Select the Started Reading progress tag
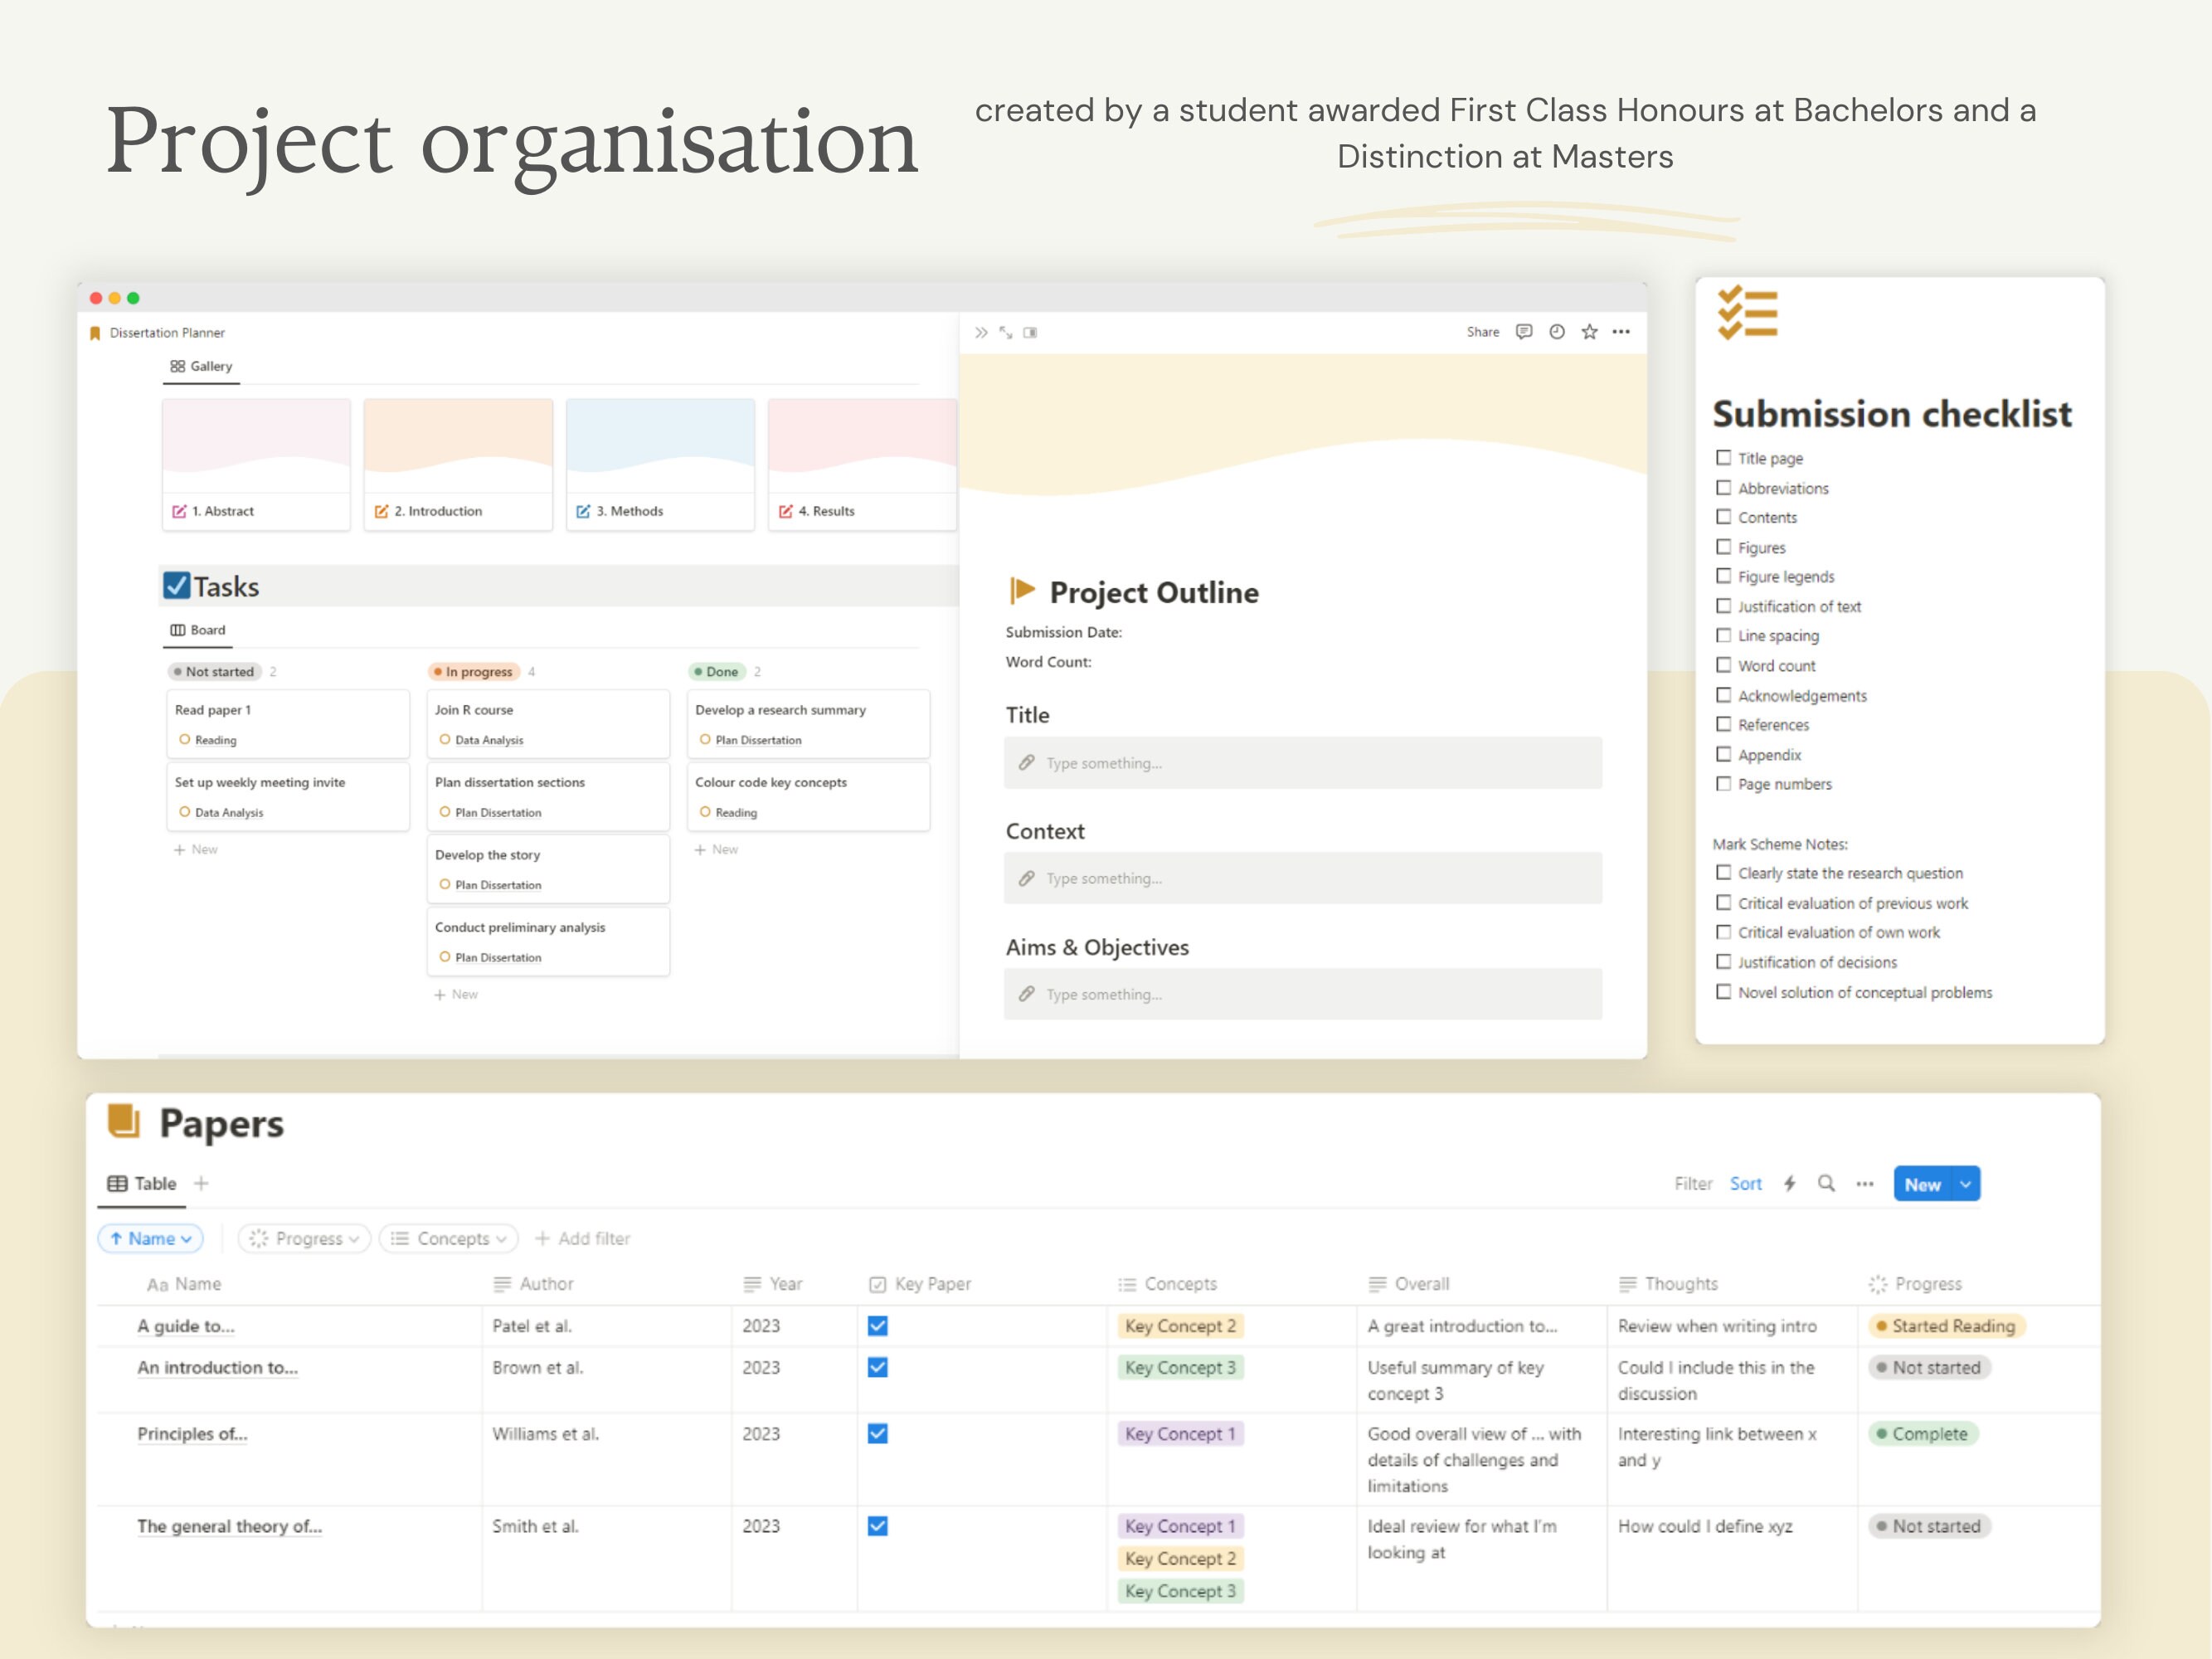2212x1659 pixels. coord(1944,1326)
